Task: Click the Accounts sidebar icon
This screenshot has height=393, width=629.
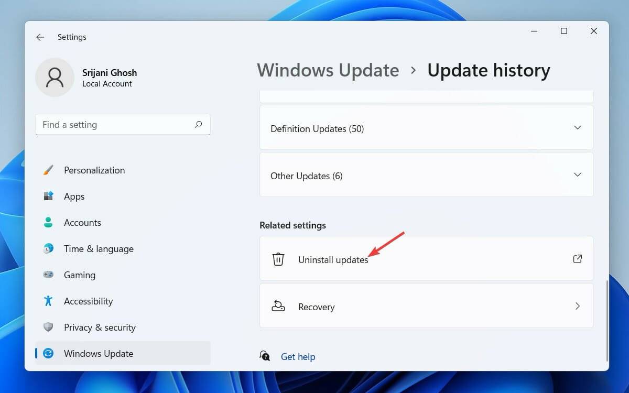Action: (x=49, y=222)
